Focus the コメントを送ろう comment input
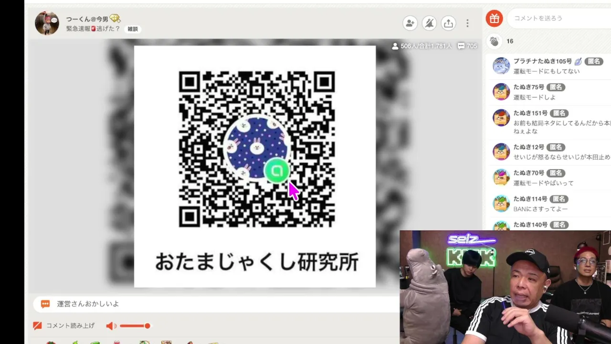The width and height of the screenshot is (611, 344). tap(559, 18)
